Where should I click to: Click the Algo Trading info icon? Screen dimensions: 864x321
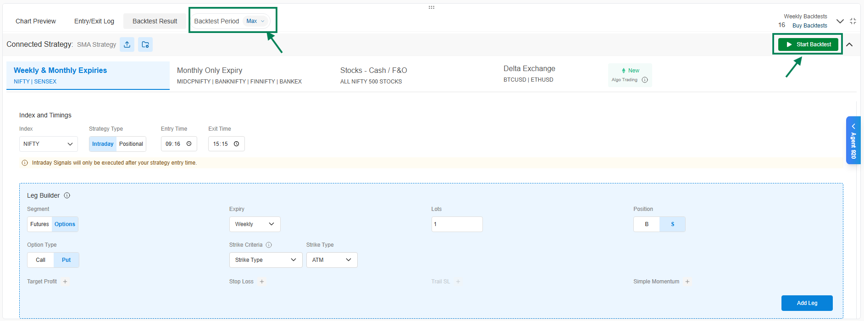coord(645,80)
